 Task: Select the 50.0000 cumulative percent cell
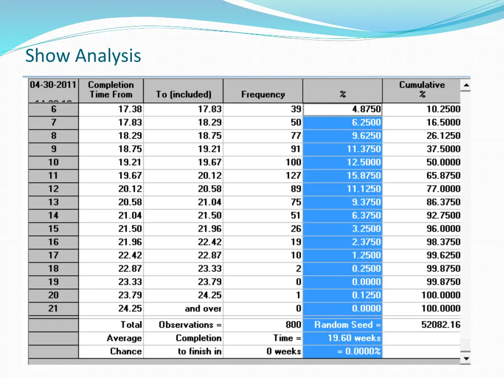pyautogui.click(x=421, y=162)
